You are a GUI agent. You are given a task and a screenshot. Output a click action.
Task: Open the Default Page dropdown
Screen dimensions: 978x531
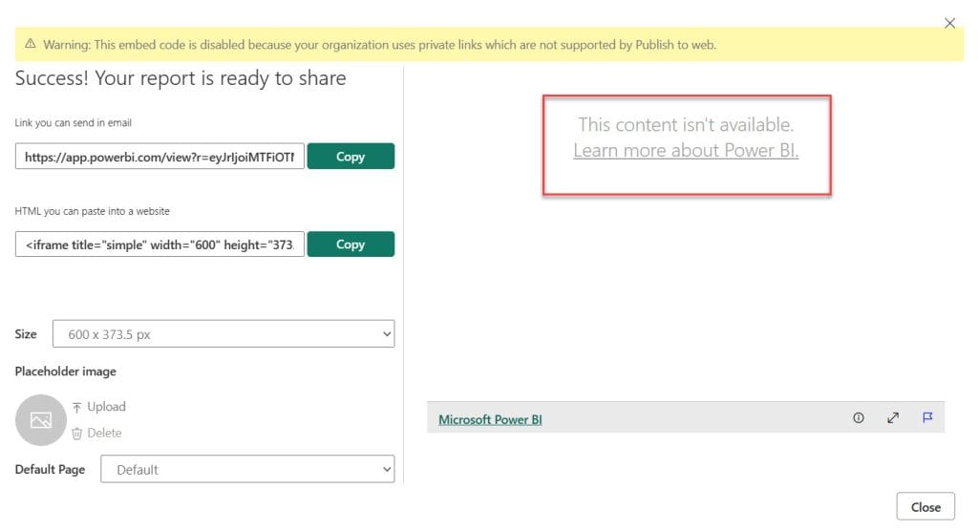pos(247,469)
